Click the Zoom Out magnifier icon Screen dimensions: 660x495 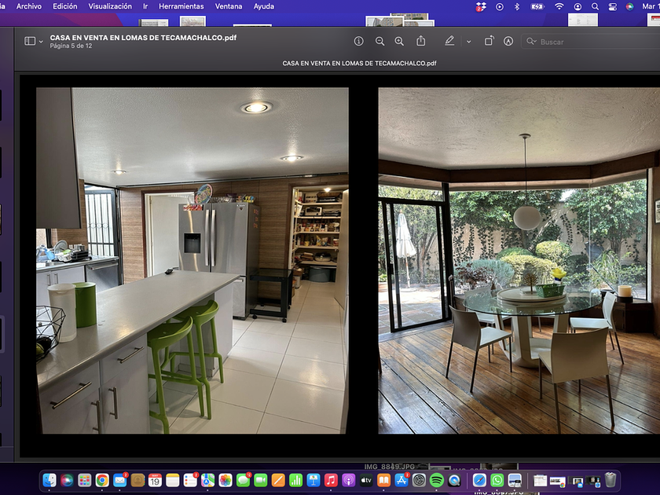tap(379, 41)
